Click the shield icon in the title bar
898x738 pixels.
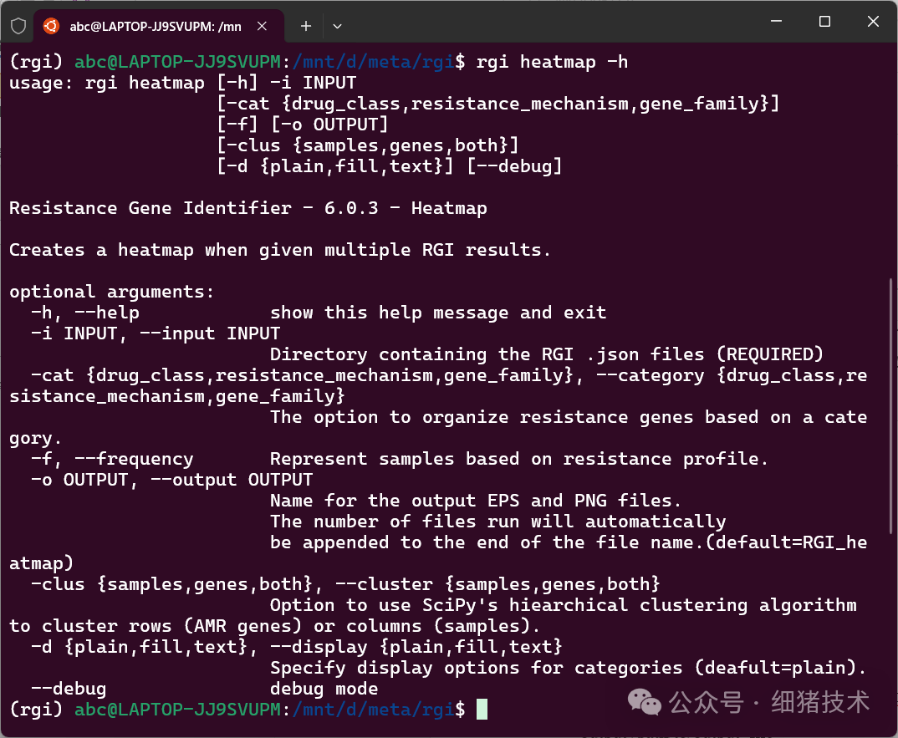(x=17, y=25)
